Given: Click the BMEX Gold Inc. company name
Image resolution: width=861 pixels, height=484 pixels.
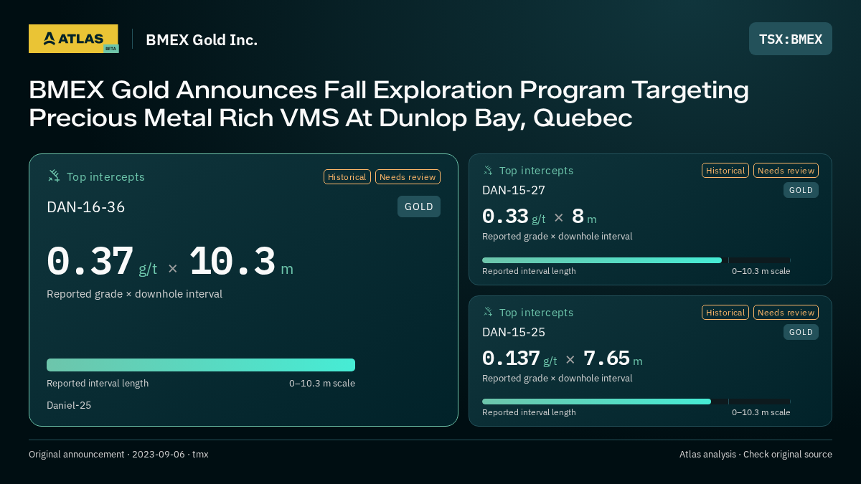Looking at the screenshot, I should pos(202,39).
